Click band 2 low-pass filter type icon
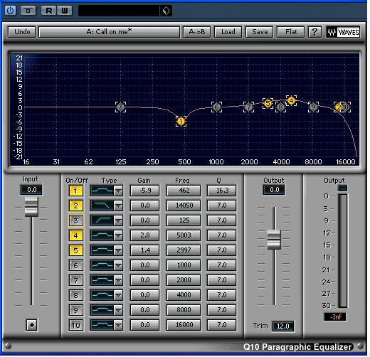This screenshot has height=357, width=370. (102, 206)
